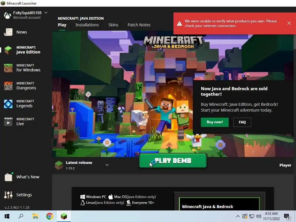Screen dimensions: 296x222
Task: Open the volume speaker tray icon
Action: [259, 216]
